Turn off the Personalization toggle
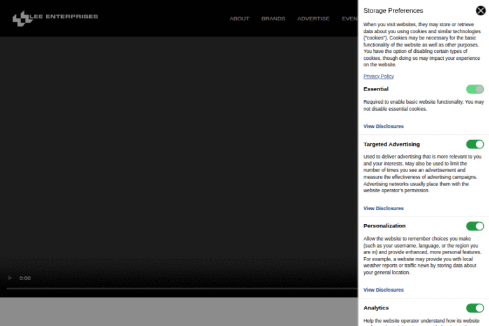The image size is (489, 326). pos(475,226)
